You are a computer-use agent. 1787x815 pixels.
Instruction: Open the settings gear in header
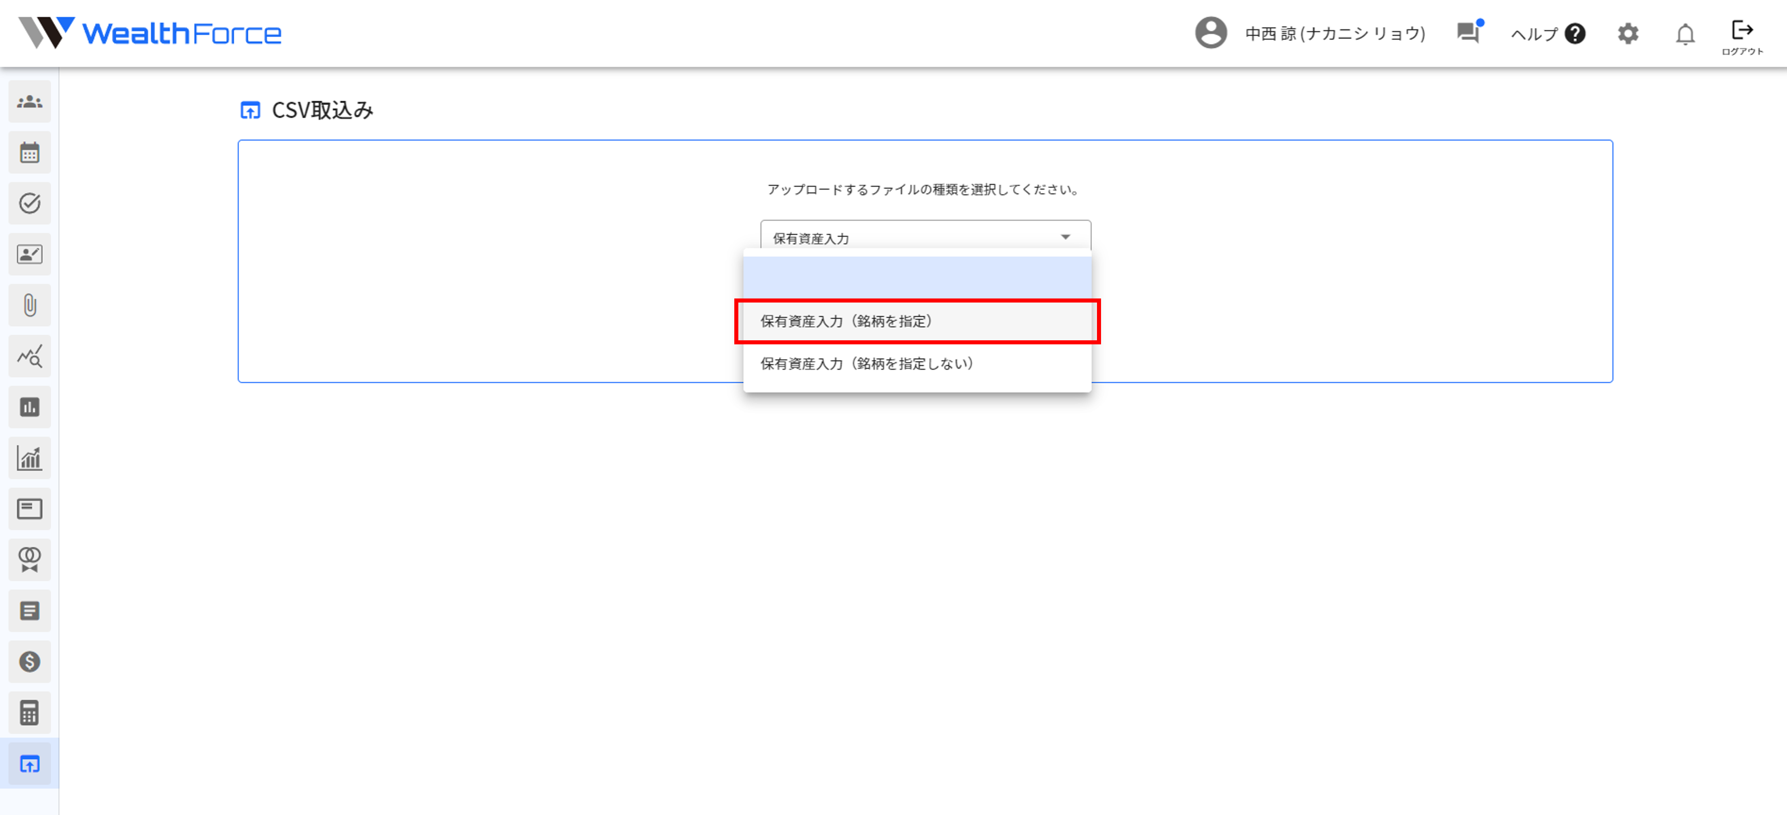[x=1627, y=34]
